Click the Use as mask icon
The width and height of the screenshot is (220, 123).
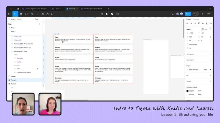[107, 14]
